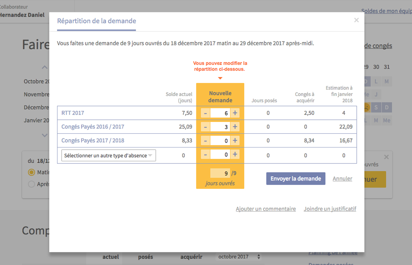Click down chevron below month list
The image size is (412, 265).
tap(45, 135)
